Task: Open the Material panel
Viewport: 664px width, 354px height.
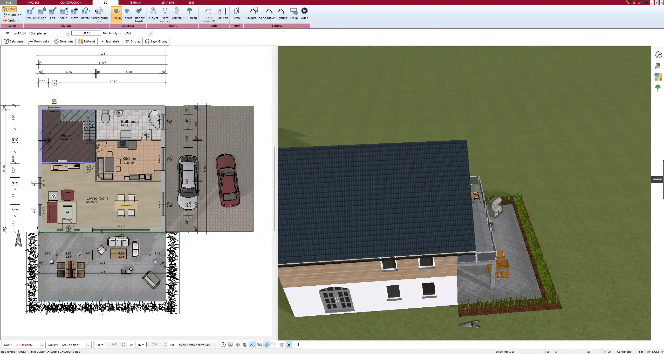Action: pos(87,41)
